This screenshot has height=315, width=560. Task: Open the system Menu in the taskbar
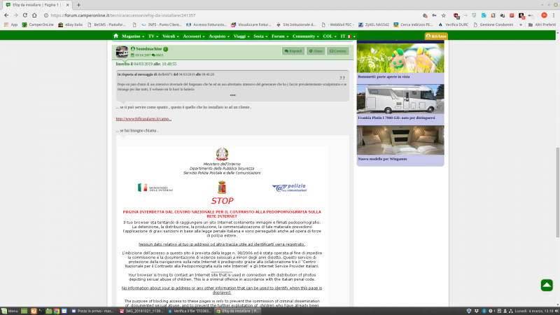click(10, 311)
